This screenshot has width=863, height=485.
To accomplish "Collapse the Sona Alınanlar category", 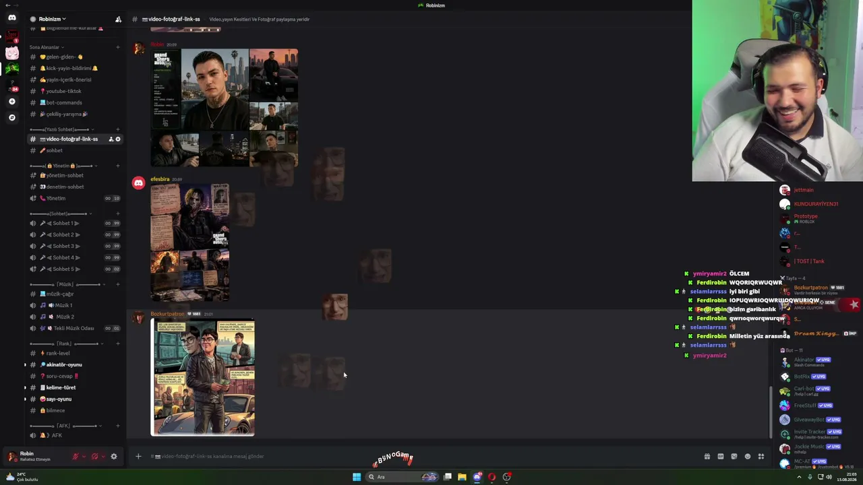I will point(46,47).
